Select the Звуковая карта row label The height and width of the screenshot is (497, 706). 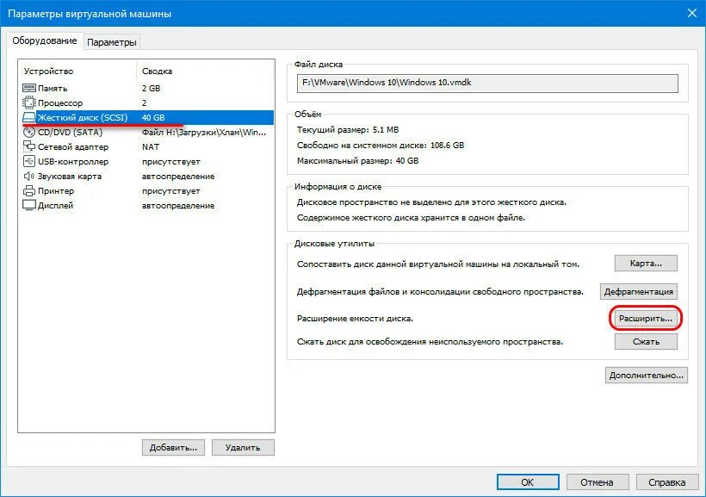point(70,177)
